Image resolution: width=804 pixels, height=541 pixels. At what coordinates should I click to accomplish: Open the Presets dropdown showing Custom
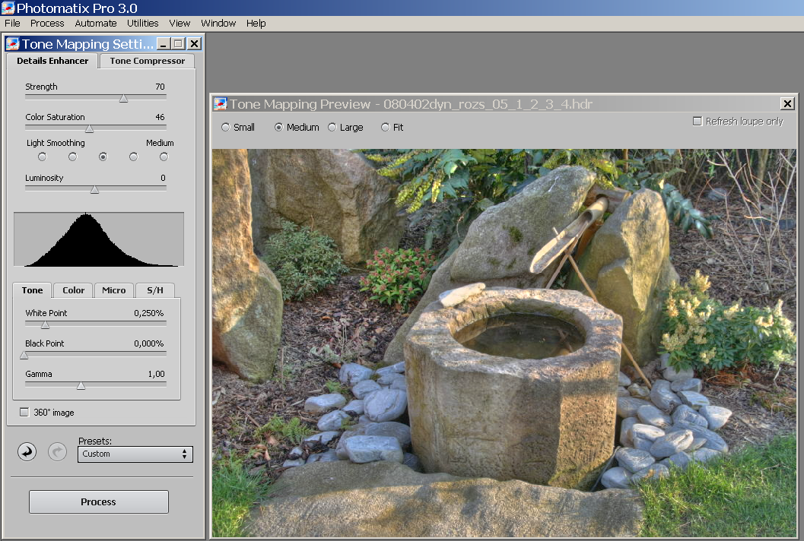[135, 454]
